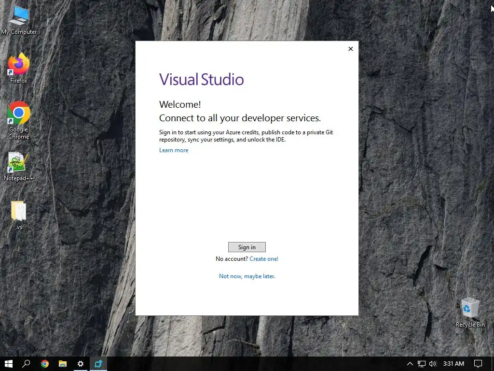Choose Not now, maybe later

(x=247, y=276)
